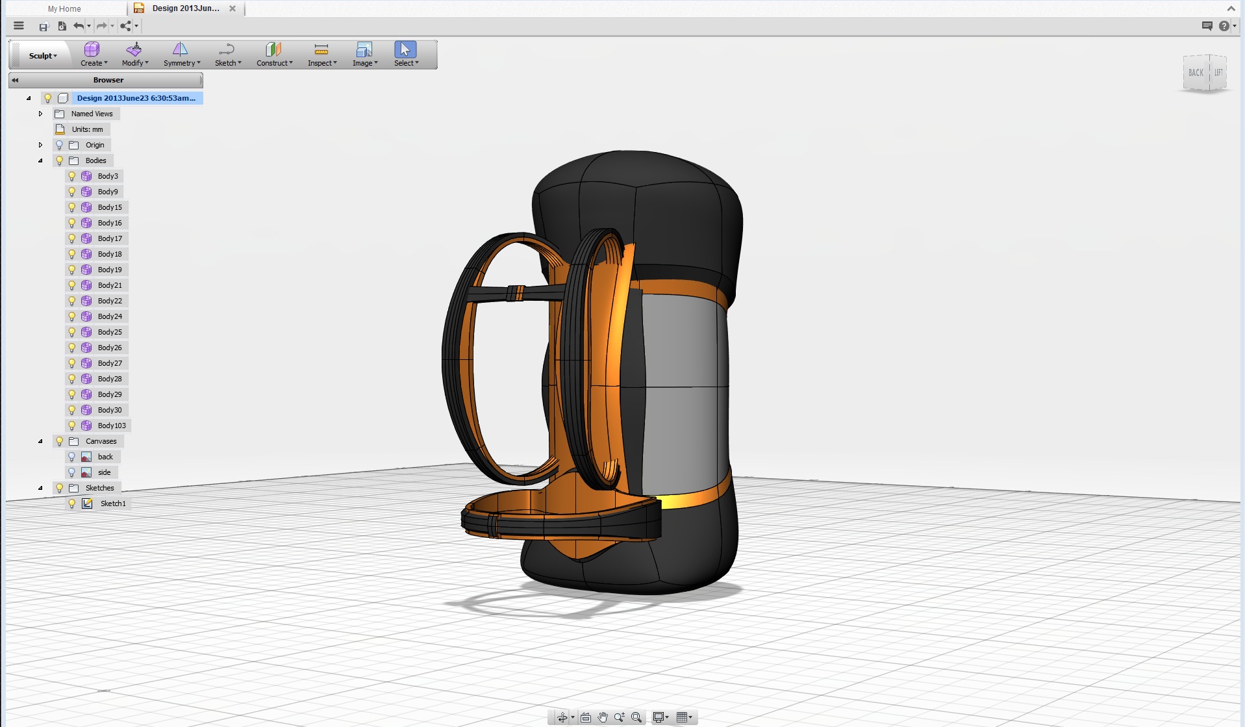1245x727 pixels.
Task: Collapse the Bodies folder
Action: (40, 160)
